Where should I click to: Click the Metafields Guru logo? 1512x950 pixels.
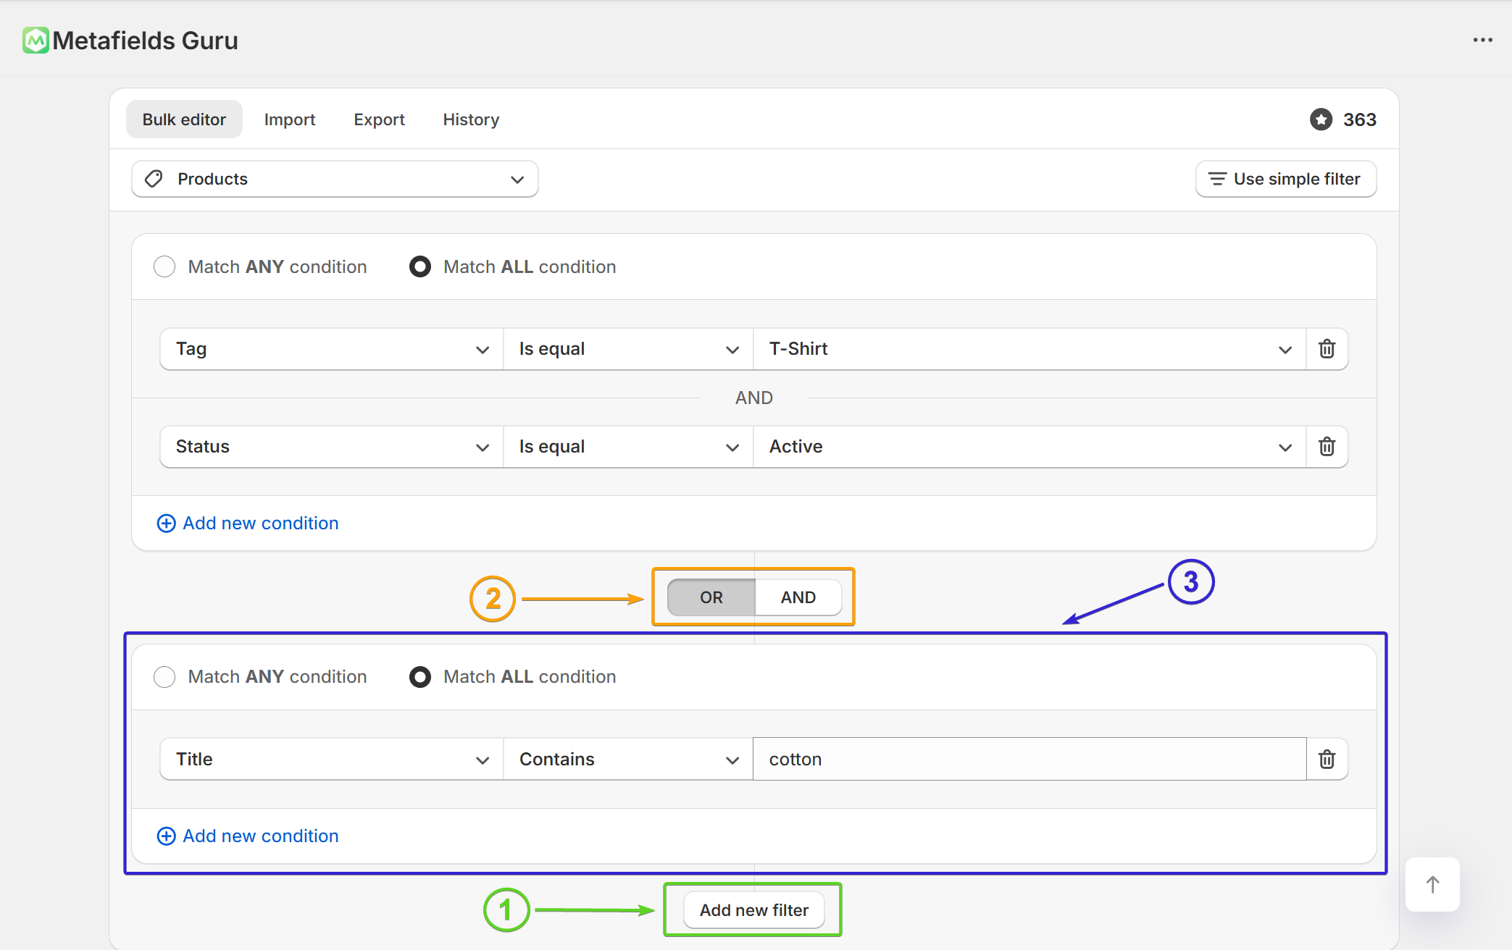[35, 41]
